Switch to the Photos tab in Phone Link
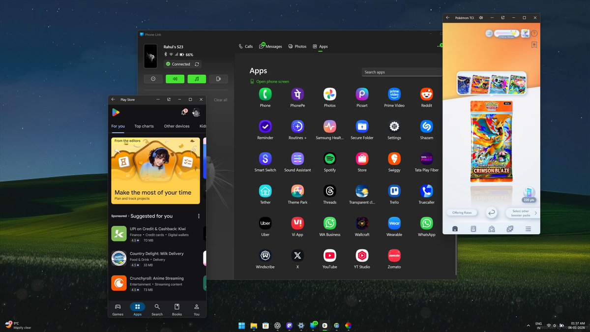Viewport: 590px width, 332px height. coord(297,46)
